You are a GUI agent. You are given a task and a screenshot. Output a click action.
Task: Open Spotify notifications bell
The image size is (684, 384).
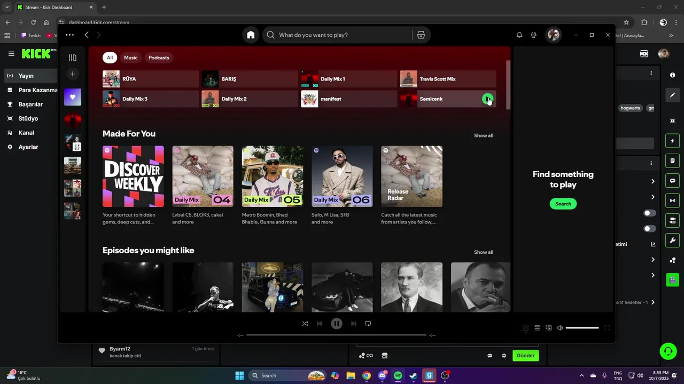pyautogui.click(x=519, y=35)
